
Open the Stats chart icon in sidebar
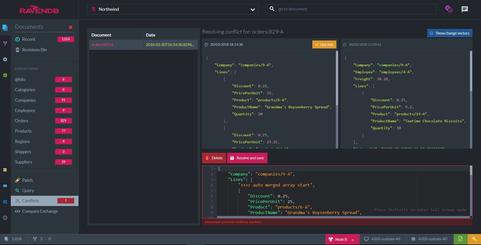click(x=5, y=75)
